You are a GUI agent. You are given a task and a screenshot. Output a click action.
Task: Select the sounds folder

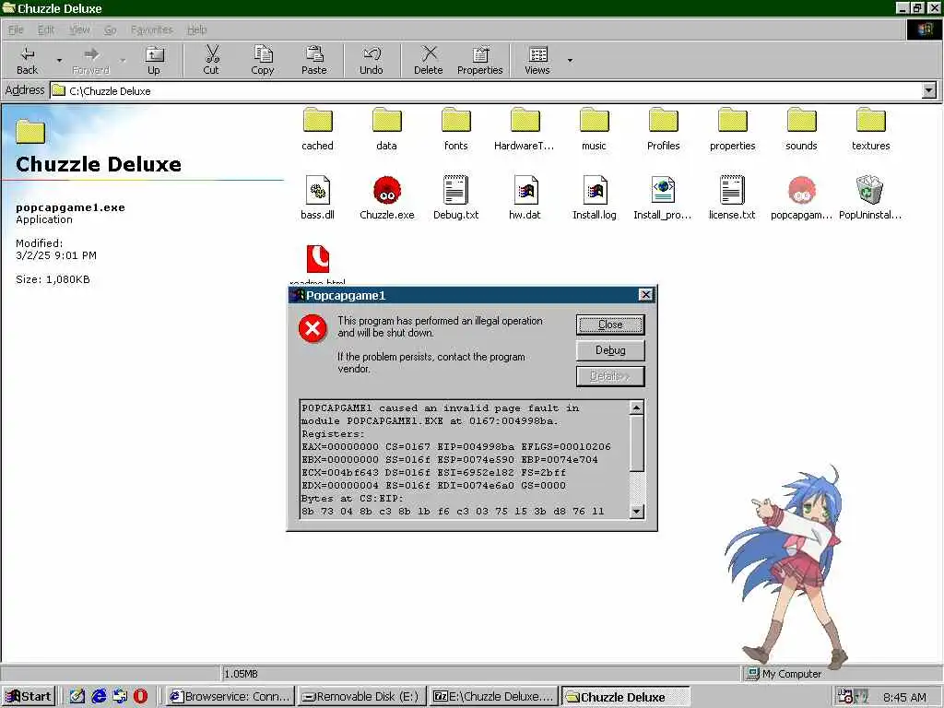point(801,129)
